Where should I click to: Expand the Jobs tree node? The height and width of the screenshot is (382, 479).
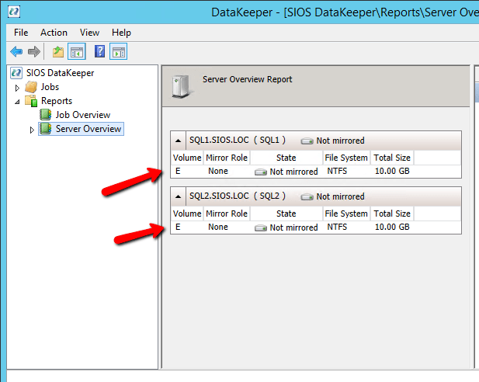coord(17,88)
